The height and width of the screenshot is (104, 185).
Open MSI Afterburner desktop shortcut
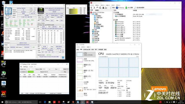coord(3,75)
